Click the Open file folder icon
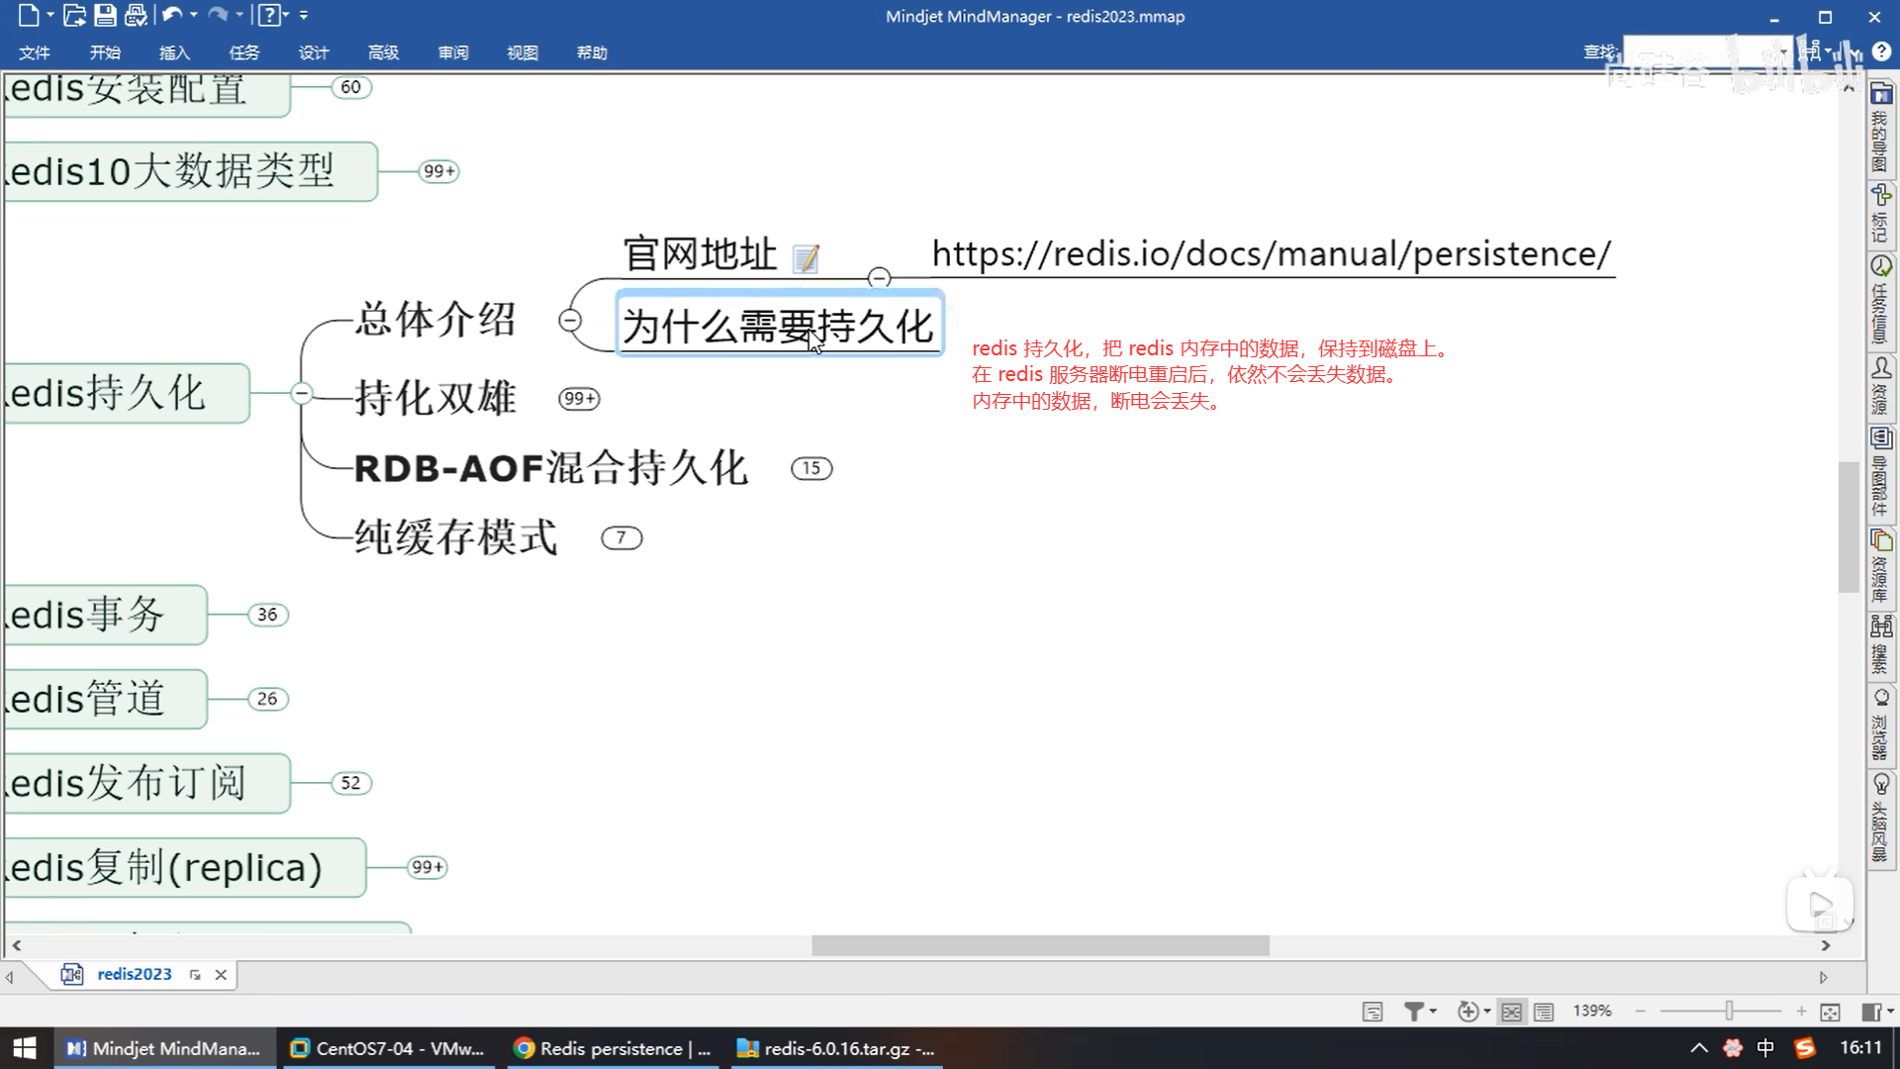The height and width of the screenshot is (1069, 1900). (74, 15)
